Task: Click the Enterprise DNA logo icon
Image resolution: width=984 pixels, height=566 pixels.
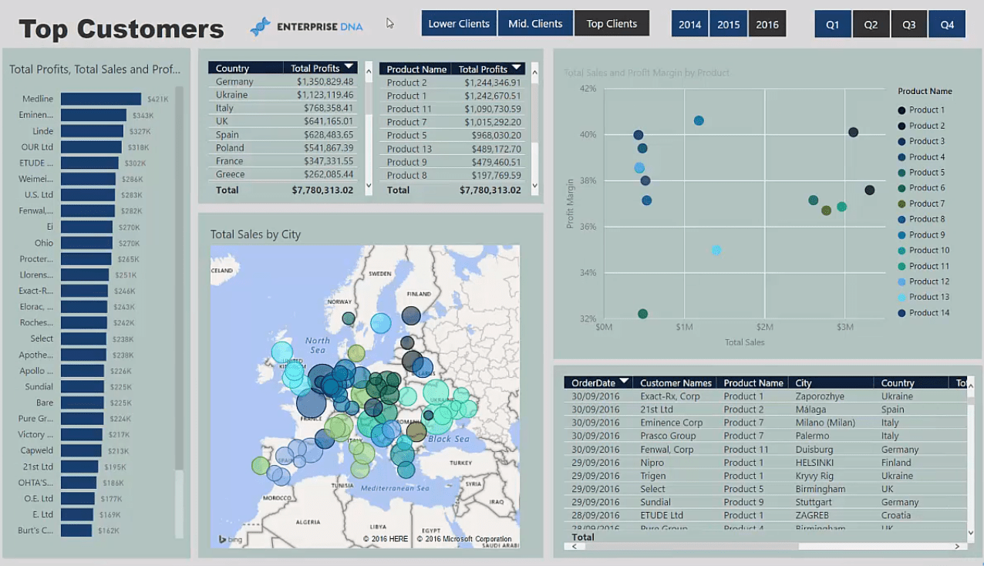Action: pos(261,26)
